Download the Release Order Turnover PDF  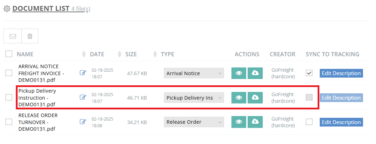[255, 122]
